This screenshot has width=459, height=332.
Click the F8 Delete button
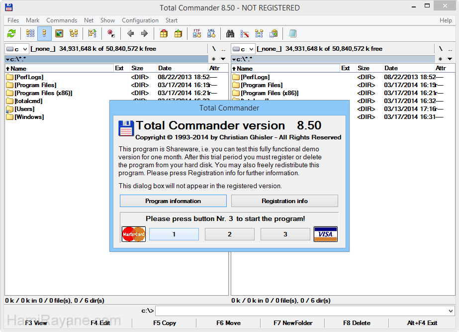(x=357, y=323)
